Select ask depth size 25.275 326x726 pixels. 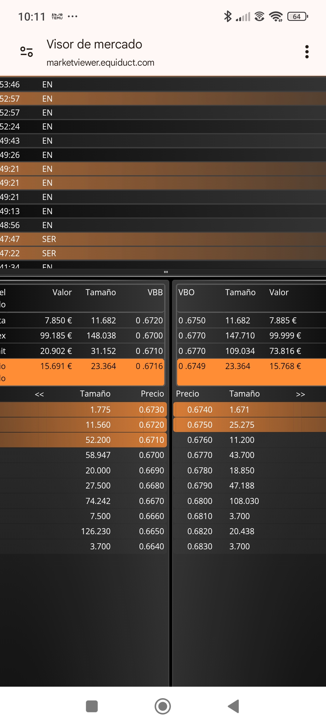(x=242, y=425)
